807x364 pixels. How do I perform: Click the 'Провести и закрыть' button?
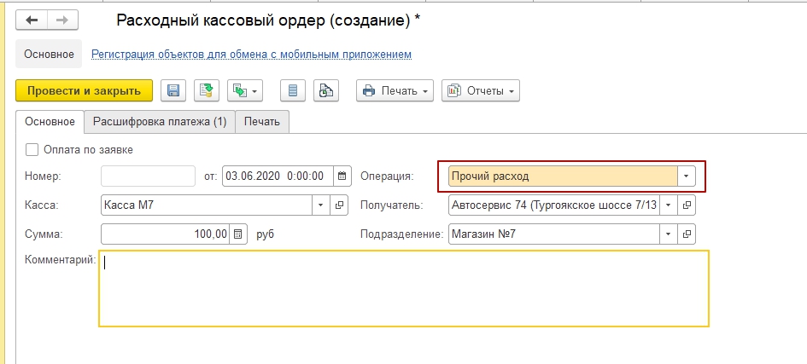pos(84,91)
